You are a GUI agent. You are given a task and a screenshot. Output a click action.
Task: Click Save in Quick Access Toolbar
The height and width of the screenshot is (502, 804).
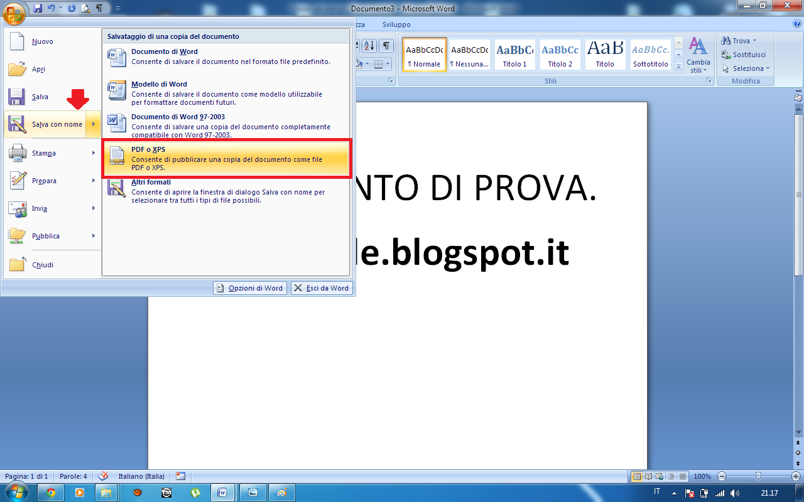(x=38, y=9)
